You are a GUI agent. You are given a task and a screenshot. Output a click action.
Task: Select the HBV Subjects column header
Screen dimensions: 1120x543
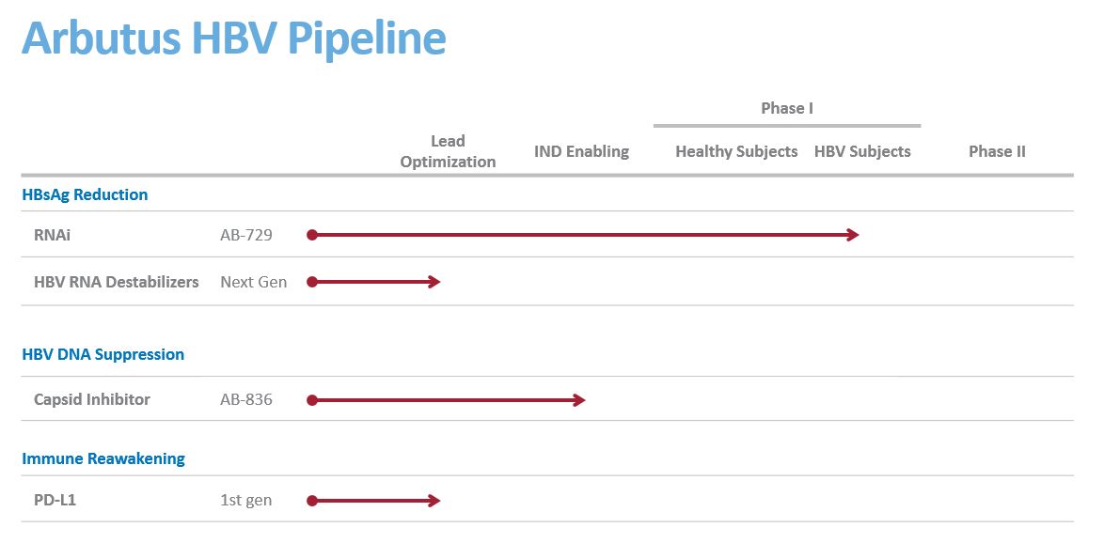(862, 151)
